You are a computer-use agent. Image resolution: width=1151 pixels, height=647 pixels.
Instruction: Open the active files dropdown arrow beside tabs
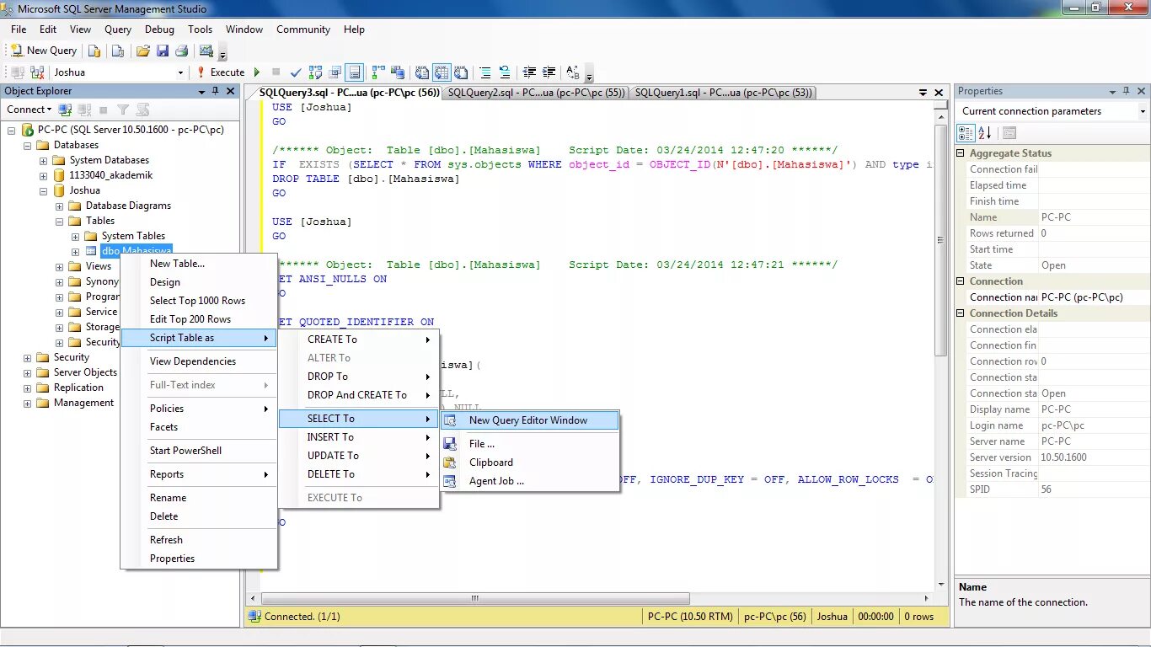pos(924,93)
